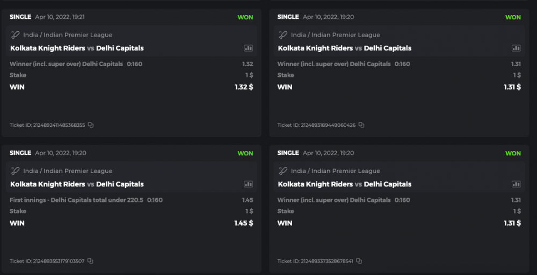537x275 pixels.
Task: Click cricket icon on the First innings bet card
Action: click(x=15, y=171)
